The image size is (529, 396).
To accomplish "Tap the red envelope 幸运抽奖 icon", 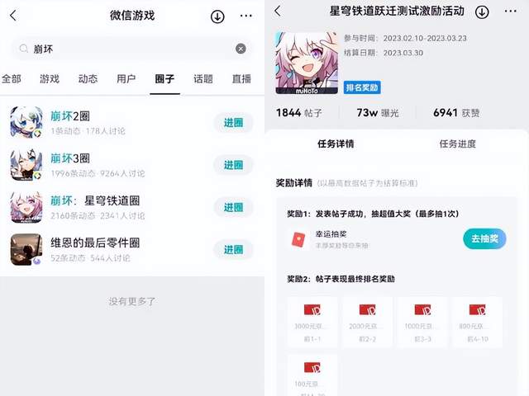I will (x=298, y=240).
